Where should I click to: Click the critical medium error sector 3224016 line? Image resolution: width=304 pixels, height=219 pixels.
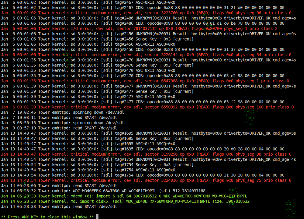coord(146,180)
